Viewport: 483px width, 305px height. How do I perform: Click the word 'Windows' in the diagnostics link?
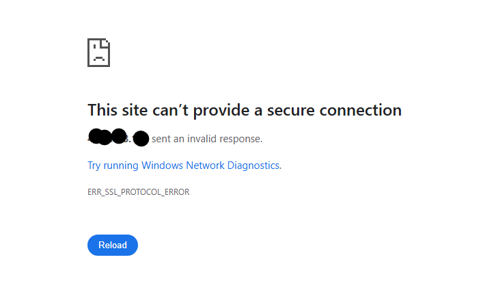click(x=162, y=165)
